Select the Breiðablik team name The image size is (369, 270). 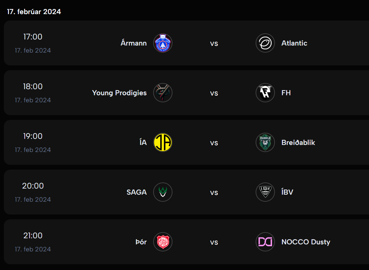pos(298,142)
